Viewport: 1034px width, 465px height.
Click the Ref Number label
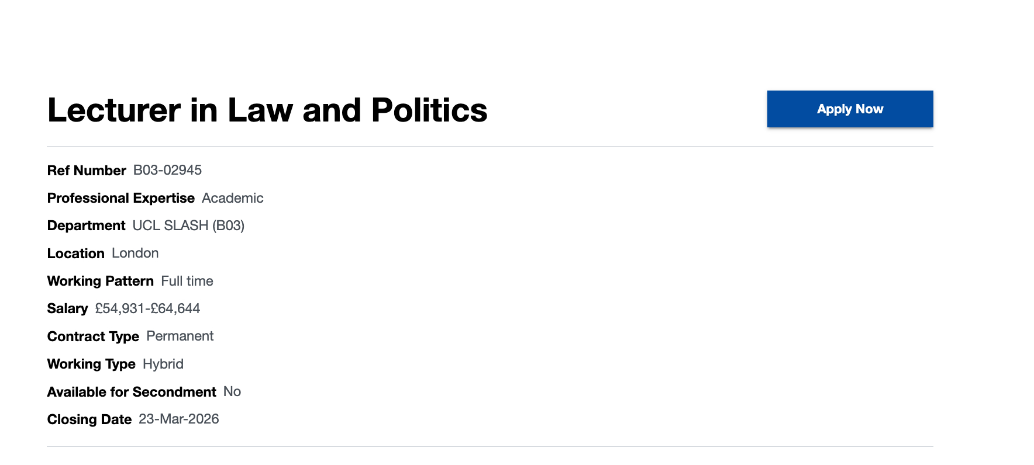[x=87, y=171]
